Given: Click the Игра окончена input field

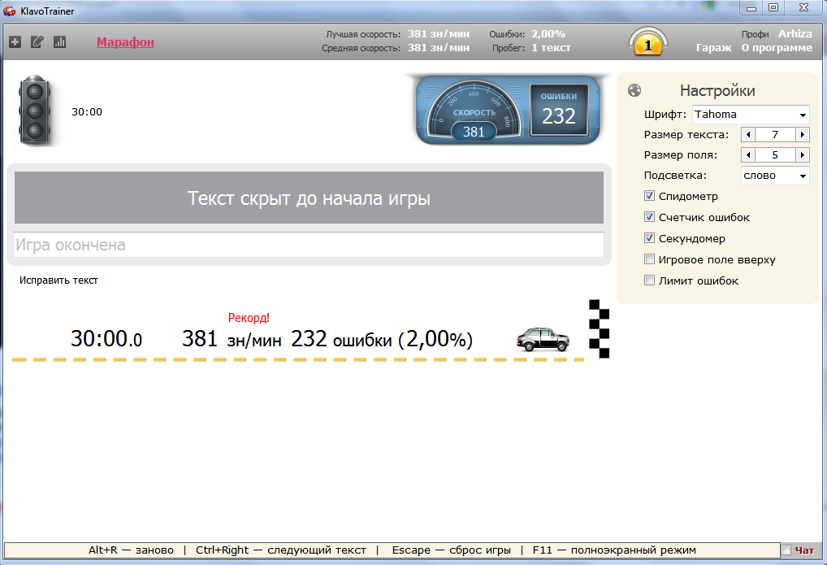Looking at the screenshot, I should 309,245.
